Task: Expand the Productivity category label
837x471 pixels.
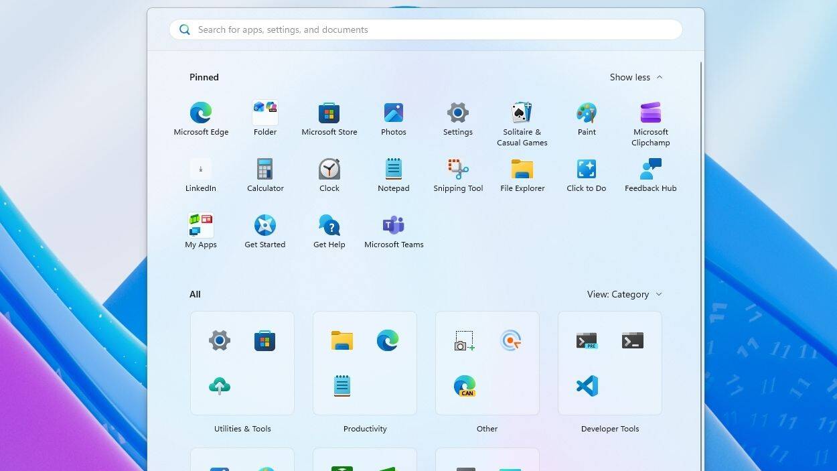Action: pos(365,429)
